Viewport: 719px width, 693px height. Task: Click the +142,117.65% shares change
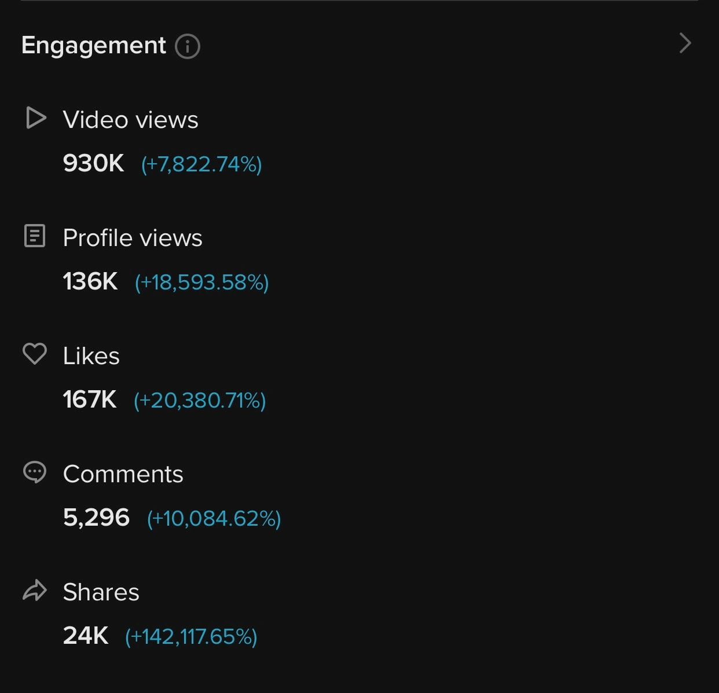[x=191, y=637]
